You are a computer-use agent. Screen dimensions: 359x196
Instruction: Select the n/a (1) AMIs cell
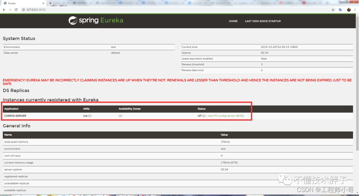tap(87, 116)
